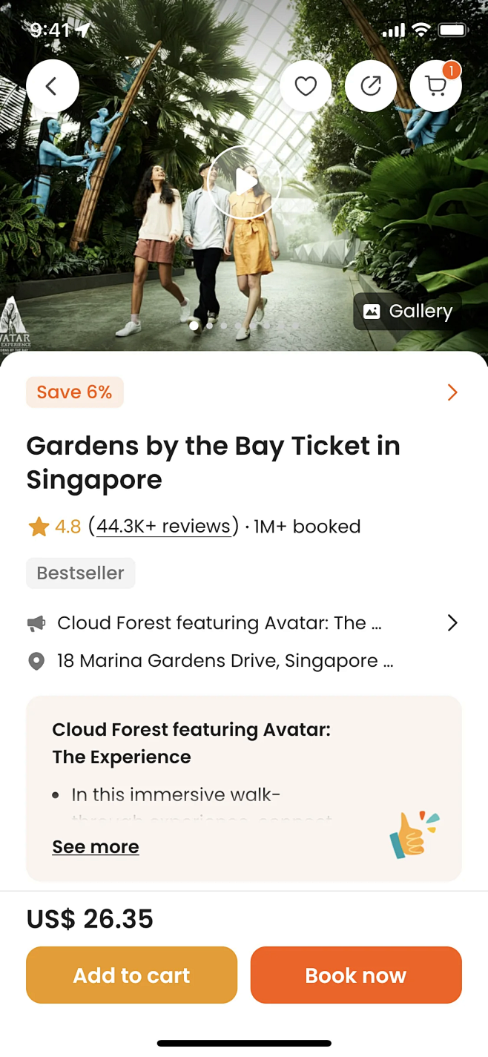Tap the image carousel page dots
This screenshot has height=1057, width=488.
point(230,326)
